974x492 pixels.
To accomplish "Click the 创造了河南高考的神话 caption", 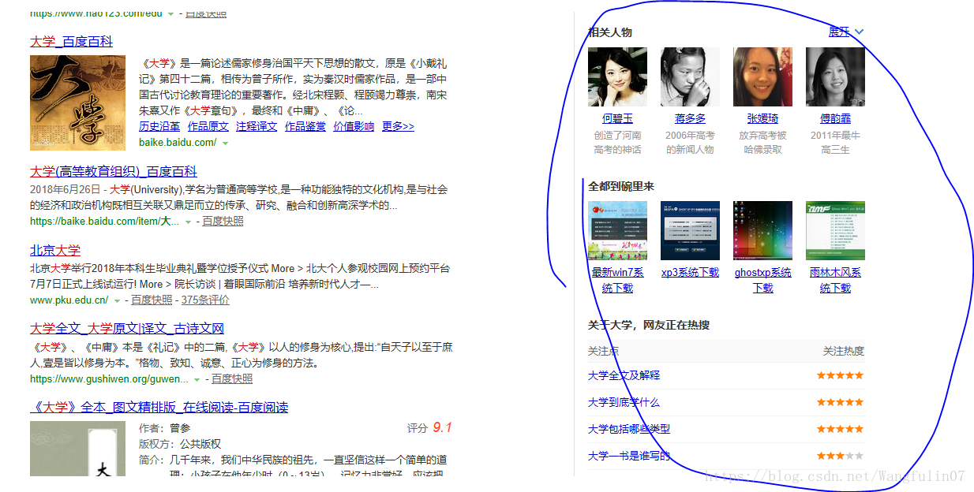I will [617, 142].
